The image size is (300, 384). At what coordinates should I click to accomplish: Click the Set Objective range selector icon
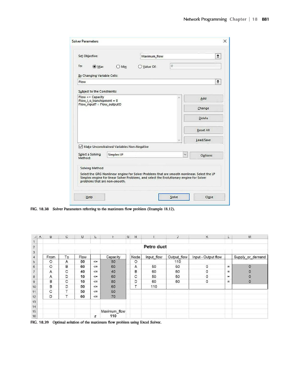(x=218, y=56)
